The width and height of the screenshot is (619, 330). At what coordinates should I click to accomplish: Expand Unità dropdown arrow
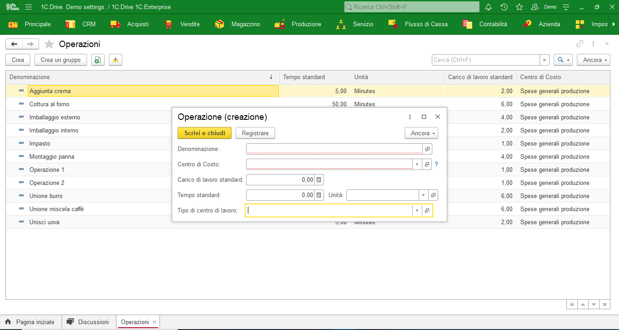pos(423,195)
